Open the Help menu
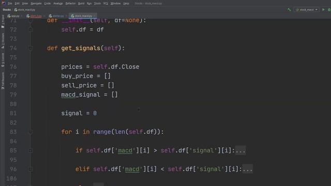The height and width of the screenshot is (186, 331). (126, 4)
